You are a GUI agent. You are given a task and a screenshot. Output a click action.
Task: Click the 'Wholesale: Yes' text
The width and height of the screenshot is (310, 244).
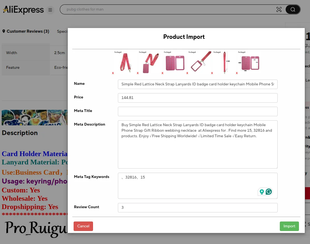25,199
